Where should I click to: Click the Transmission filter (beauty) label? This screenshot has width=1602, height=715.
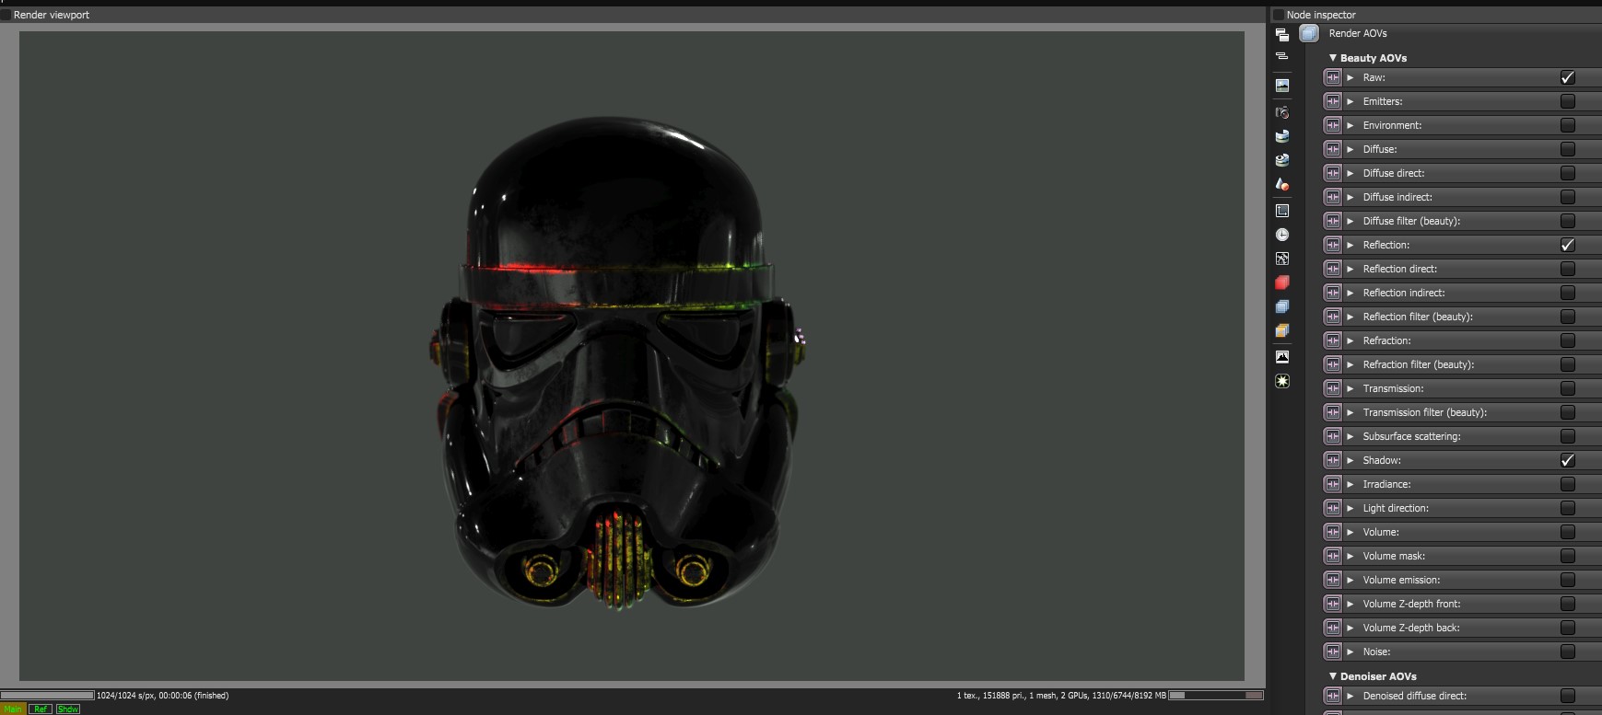[x=1425, y=412]
